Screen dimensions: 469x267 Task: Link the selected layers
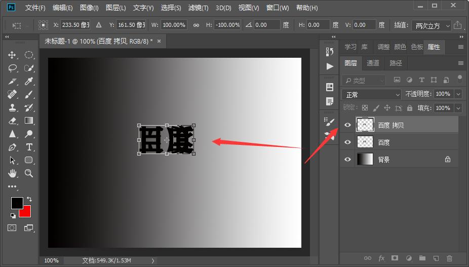368,258
